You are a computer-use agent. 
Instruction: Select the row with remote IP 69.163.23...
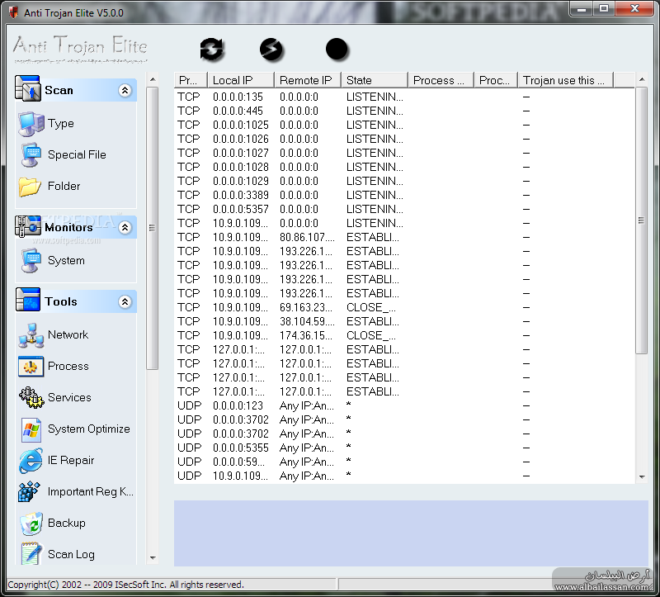(404, 307)
